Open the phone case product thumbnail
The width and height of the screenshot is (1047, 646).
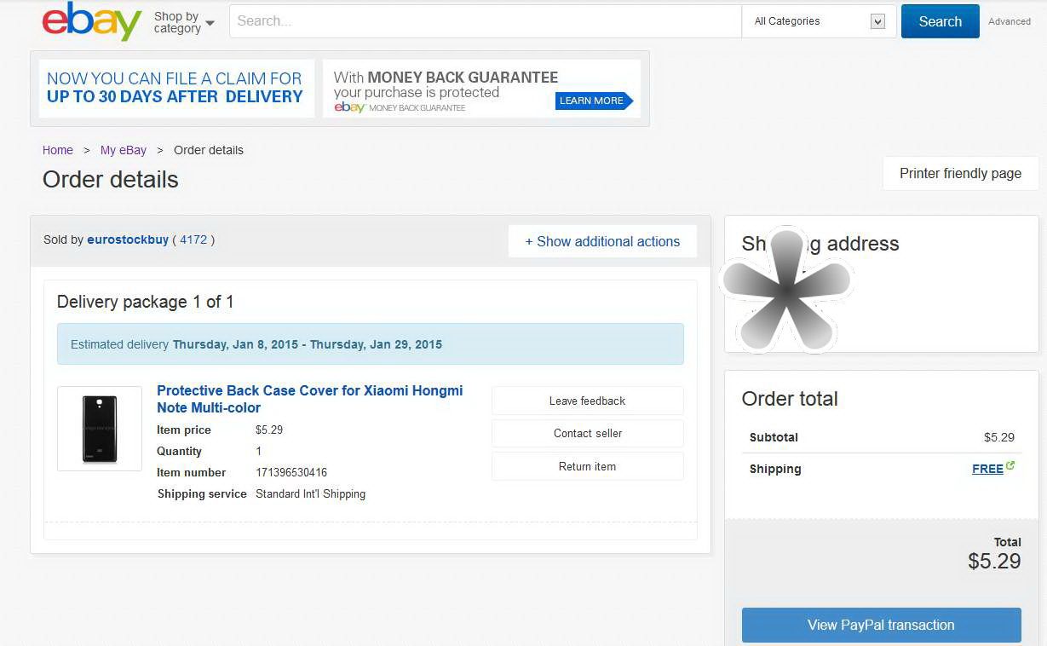point(100,429)
